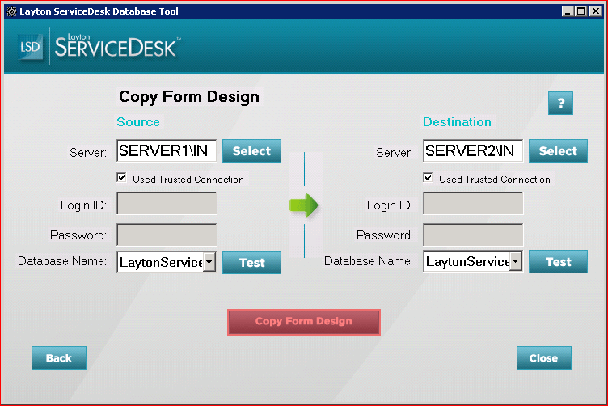Maximize the Layton ServiceDesk Database Tool window
The image size is (608, 406).
click(x=581, y=11)
